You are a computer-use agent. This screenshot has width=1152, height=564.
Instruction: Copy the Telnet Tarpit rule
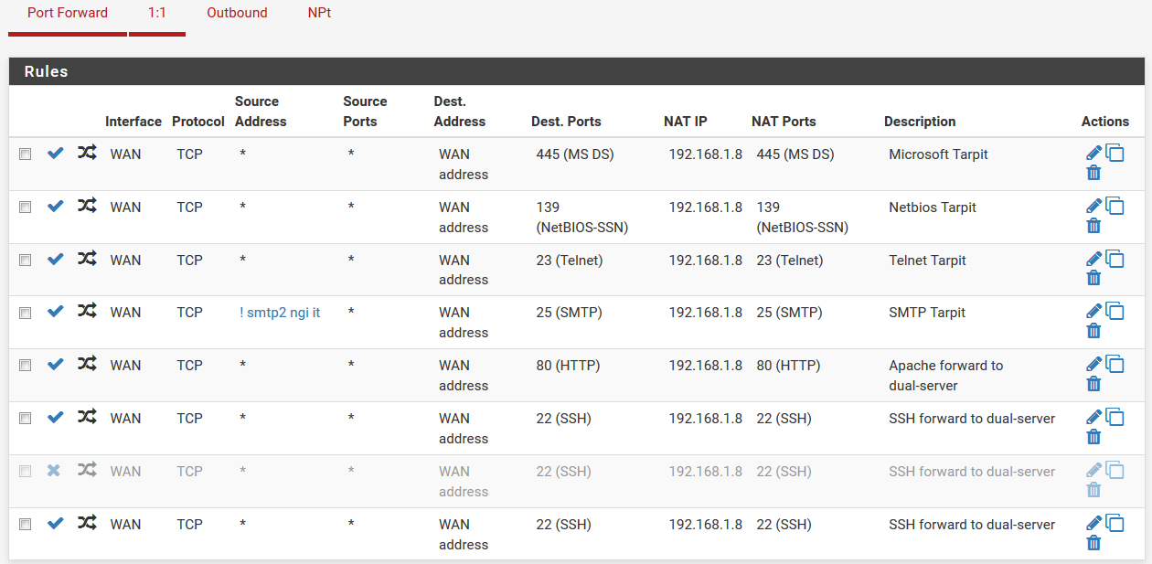coord(1115,259)
